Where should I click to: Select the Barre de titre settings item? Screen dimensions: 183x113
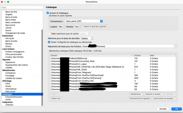[11, 12]
